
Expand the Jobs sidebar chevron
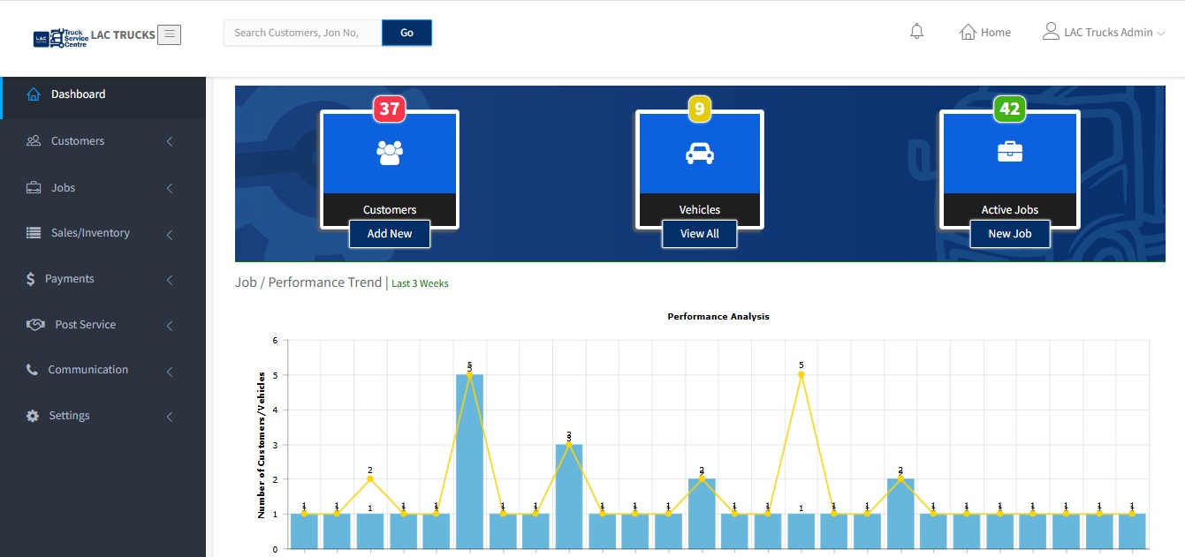click(x=170, y=188)
